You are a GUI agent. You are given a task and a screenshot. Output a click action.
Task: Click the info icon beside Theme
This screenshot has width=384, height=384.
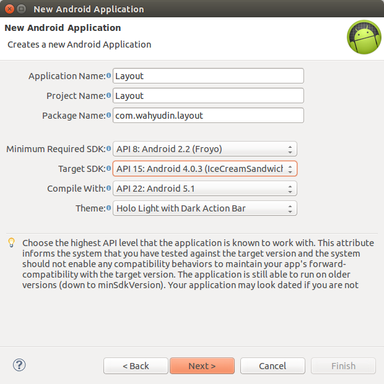tap(108, 208)
